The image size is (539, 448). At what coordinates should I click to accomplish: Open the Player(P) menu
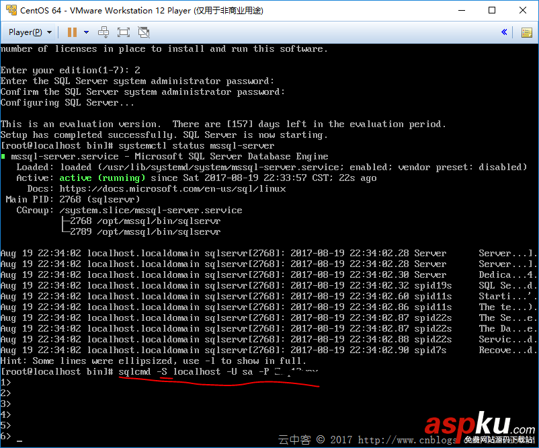tap(30, 32)
